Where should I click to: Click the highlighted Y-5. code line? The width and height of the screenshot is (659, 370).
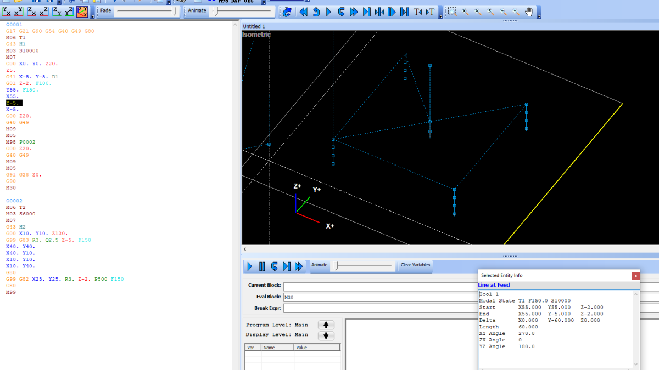tap(14, 103)
